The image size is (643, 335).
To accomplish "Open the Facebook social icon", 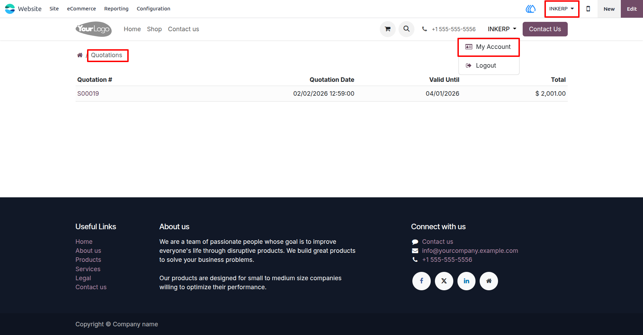I will coord(421,281).
